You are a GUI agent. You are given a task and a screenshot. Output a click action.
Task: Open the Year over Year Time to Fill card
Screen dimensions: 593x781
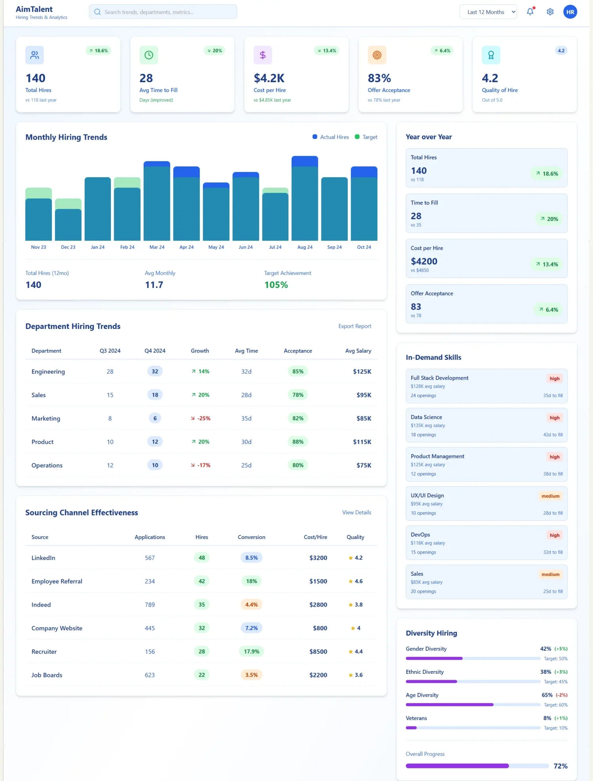487,213
